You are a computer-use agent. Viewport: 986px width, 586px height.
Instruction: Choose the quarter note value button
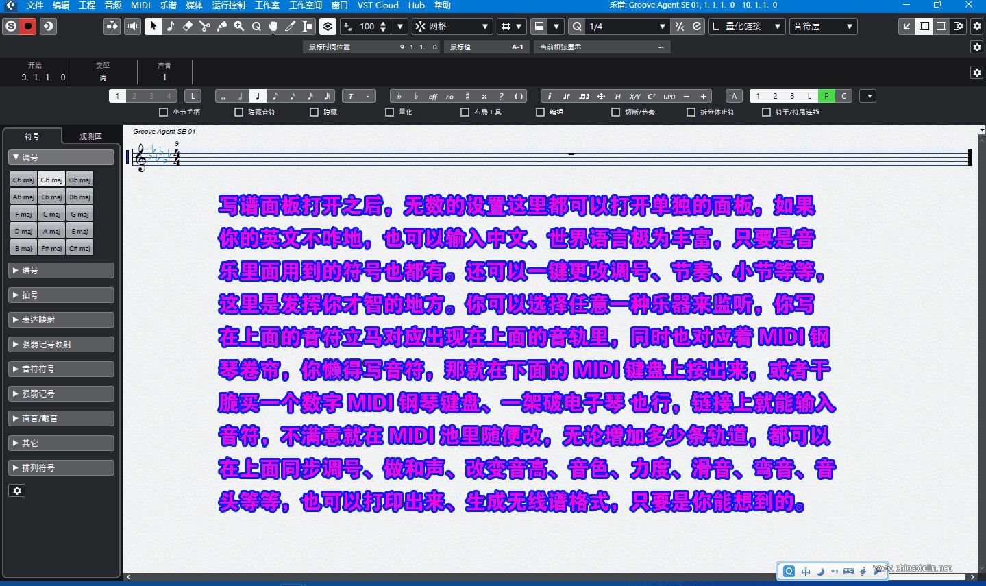258,97
